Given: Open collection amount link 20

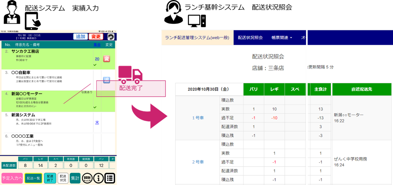Looking at the screenshot, I should [x=97, y=59].
